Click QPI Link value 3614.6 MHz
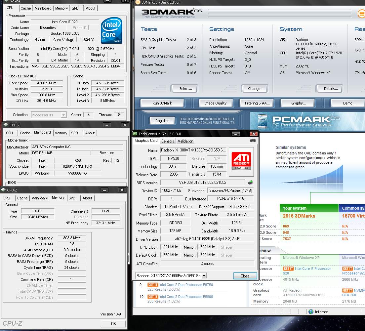 [47, 101]
